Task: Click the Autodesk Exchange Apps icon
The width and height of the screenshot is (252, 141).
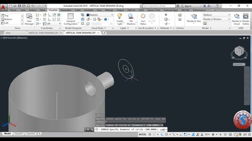Action: [204, 6]
